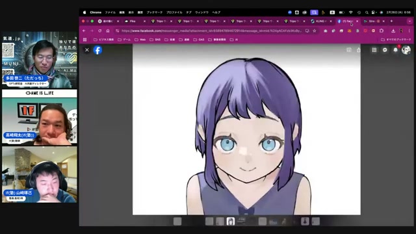Open Chrome downloads icon

(393, 31)
